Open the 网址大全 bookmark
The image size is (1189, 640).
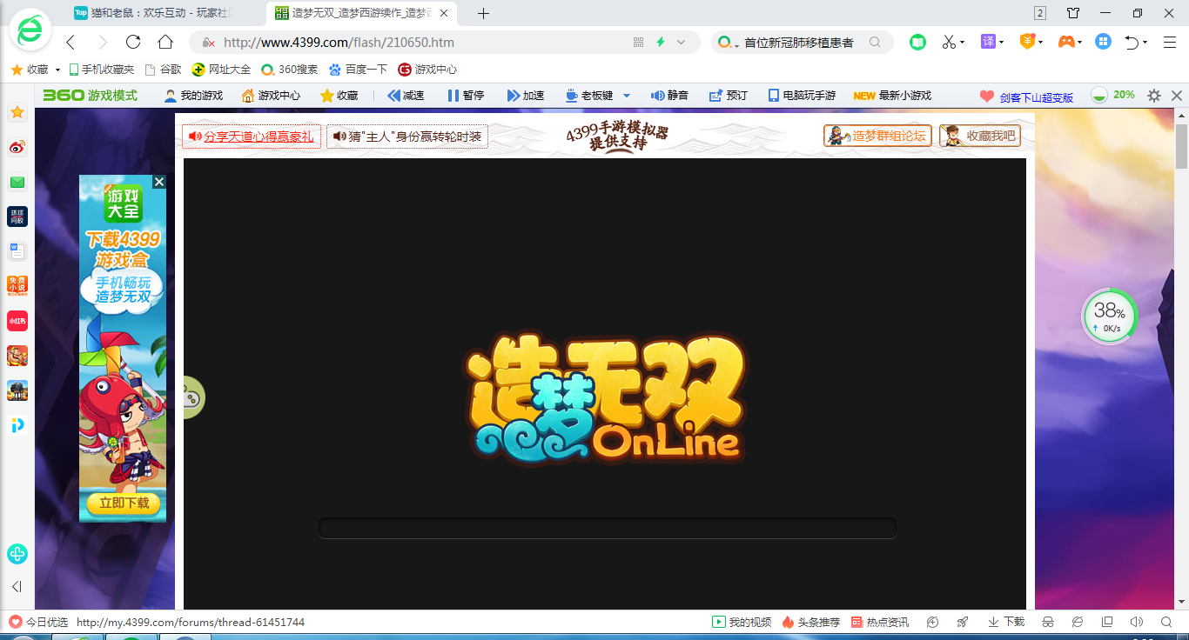(221, 70)
